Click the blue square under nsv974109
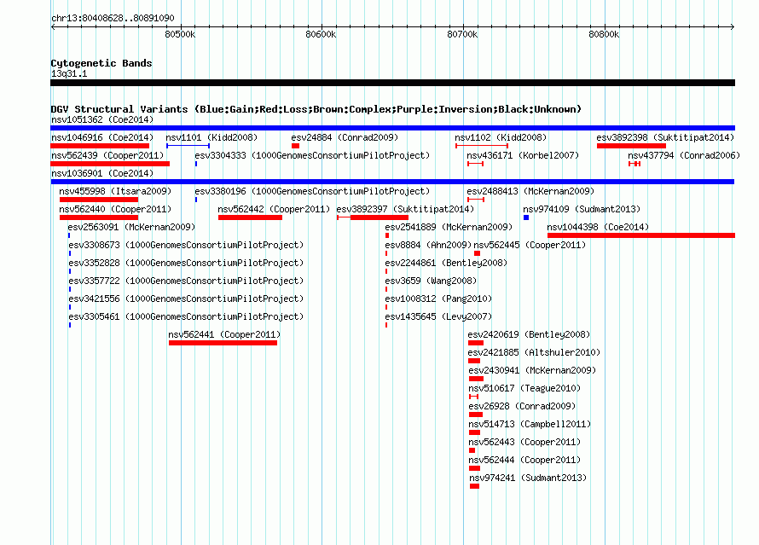This screenshot has height=545, width=759. pos(526,217)
